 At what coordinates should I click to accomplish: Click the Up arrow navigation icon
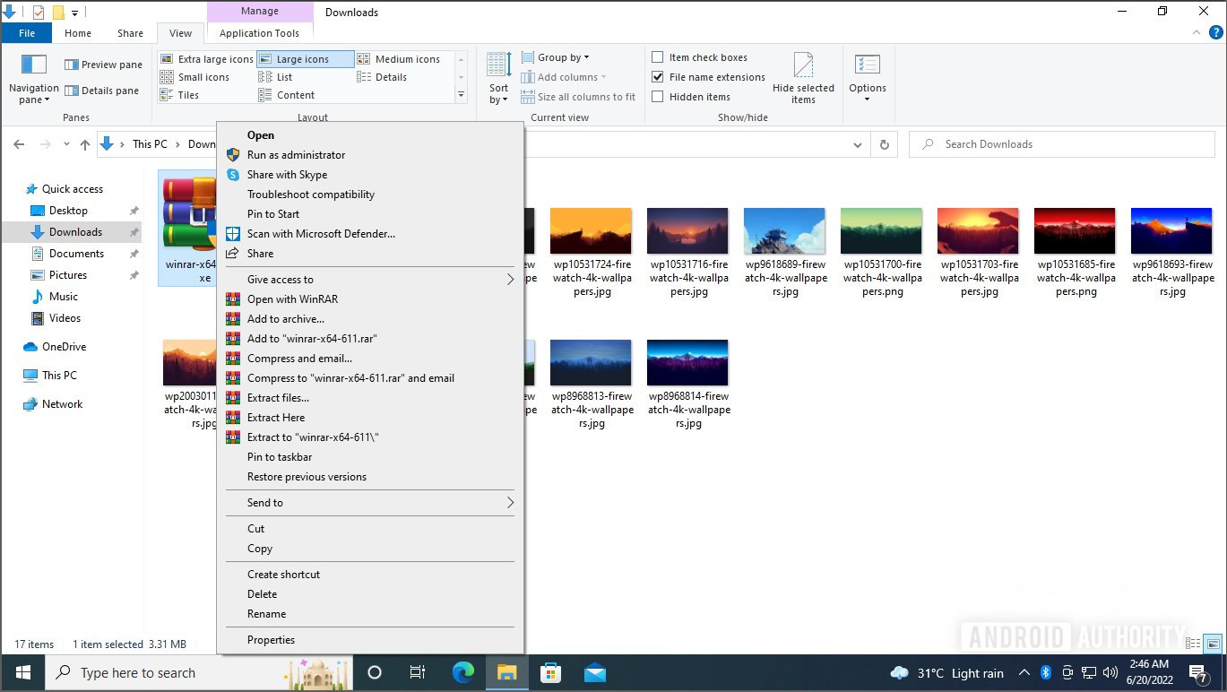pos(85,144)
